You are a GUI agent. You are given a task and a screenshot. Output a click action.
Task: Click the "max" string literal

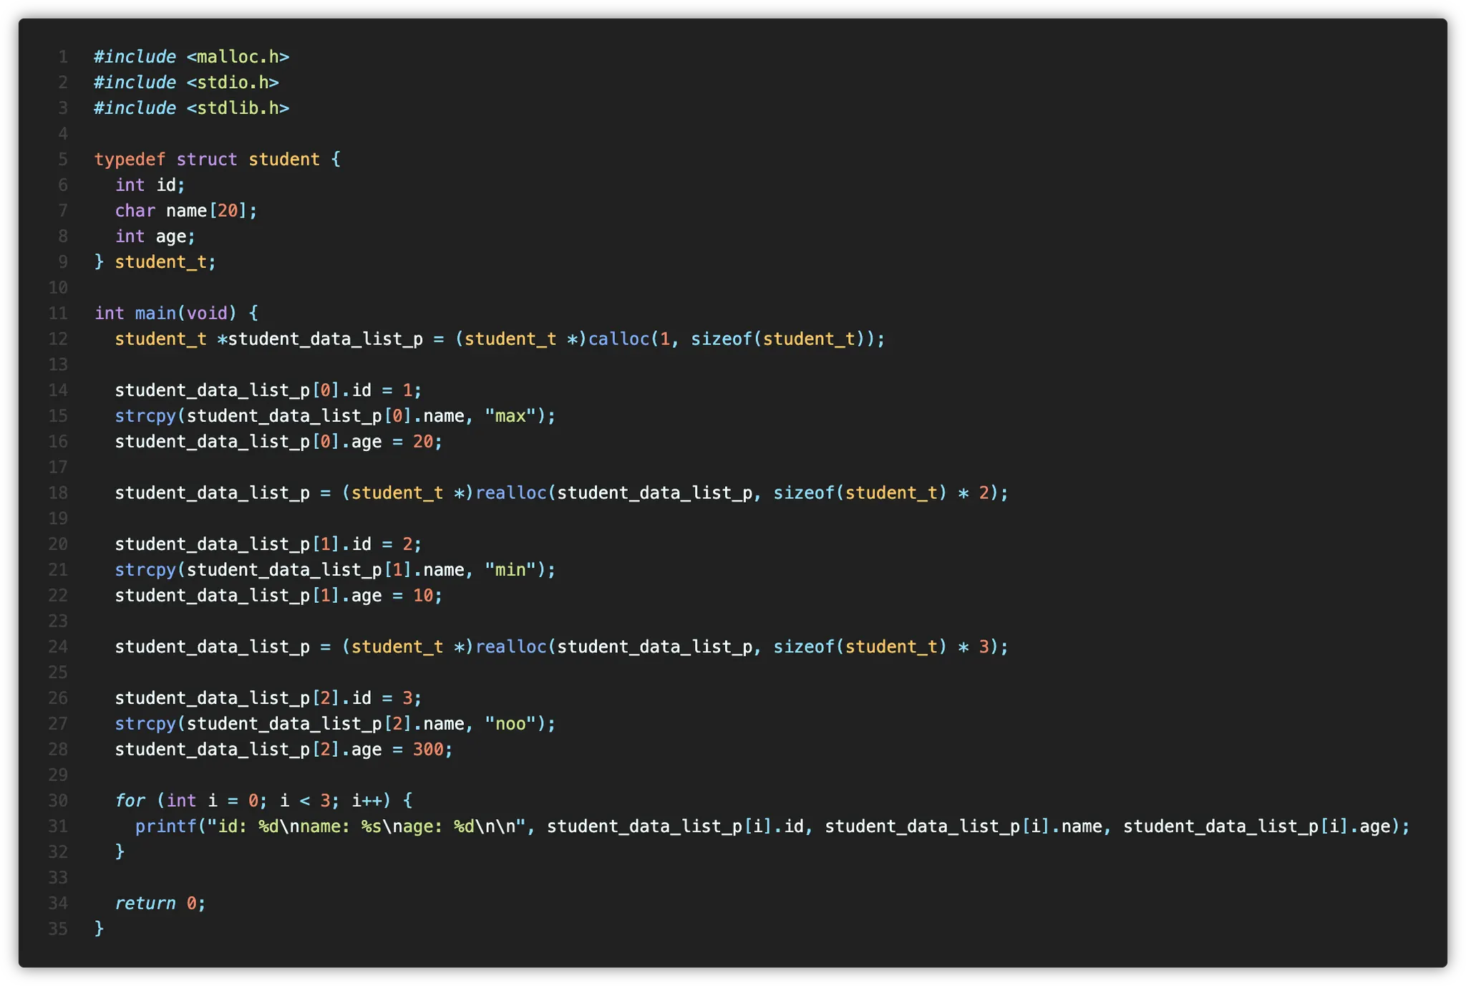tap(510, 416)
